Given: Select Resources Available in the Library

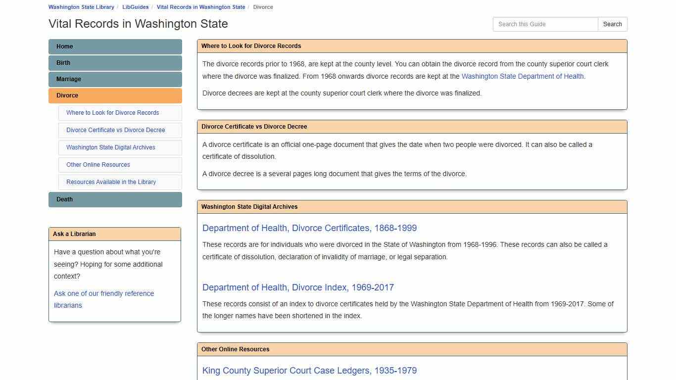Looking at the screenshot, I should point(111,182).
